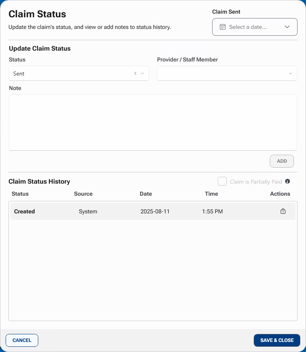This screenshot has width=306, height=352.
Task: Click the info icon beside Claim is Partially Paid
Action: 287,181
